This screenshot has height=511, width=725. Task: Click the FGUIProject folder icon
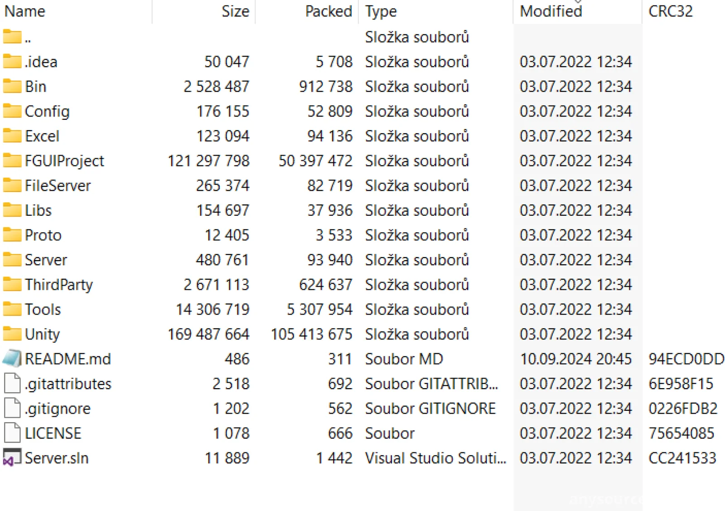12,161
